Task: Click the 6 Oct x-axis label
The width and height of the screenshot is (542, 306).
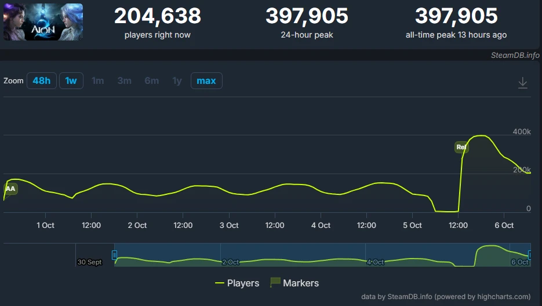Action: 504,225
